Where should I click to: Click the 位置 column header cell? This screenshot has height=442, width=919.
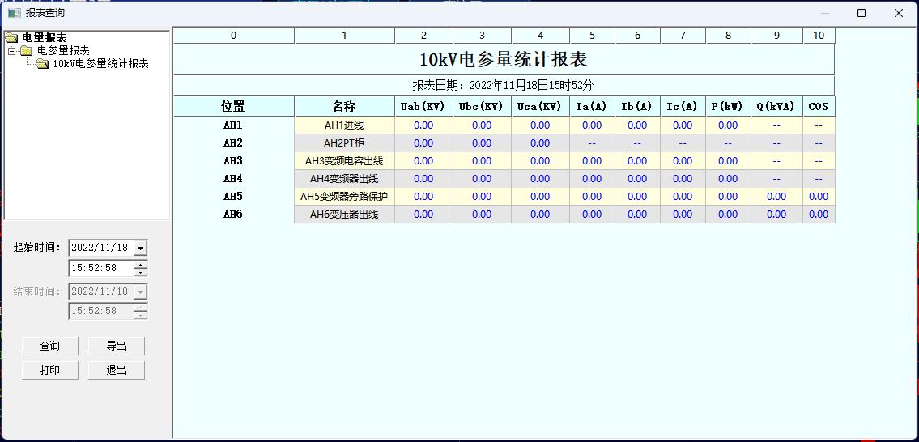(x=233, y=106)
